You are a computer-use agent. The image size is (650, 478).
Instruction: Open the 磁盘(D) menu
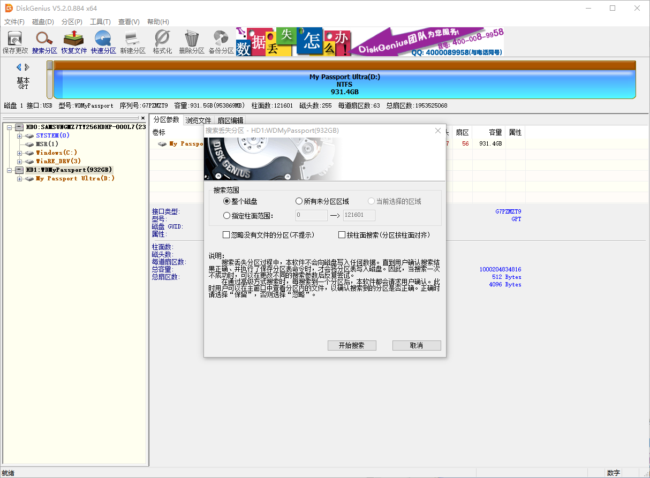43,22
